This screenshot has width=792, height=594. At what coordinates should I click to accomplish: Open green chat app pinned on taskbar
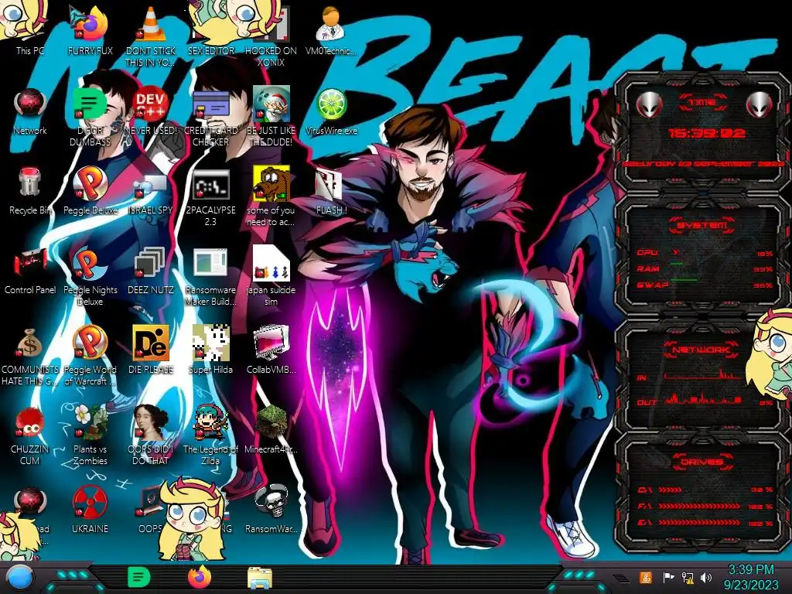[139, 578]
